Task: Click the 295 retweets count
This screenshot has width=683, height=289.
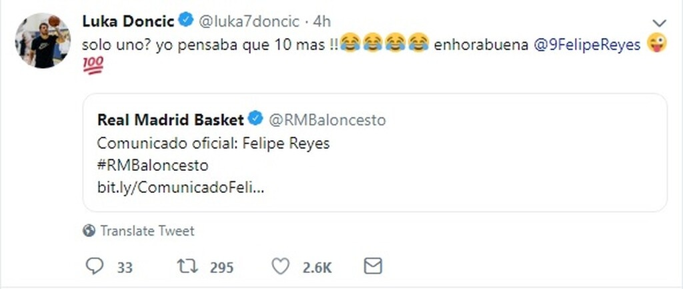Action: pyautogui.click(x=221, y=268)
